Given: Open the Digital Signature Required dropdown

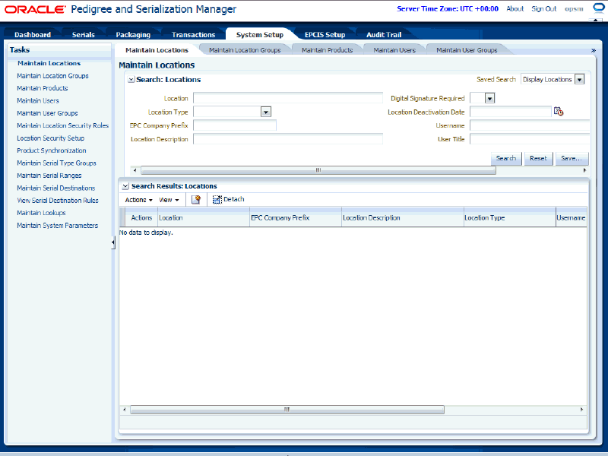Looking at the screenshot, I should coord(489,99).
